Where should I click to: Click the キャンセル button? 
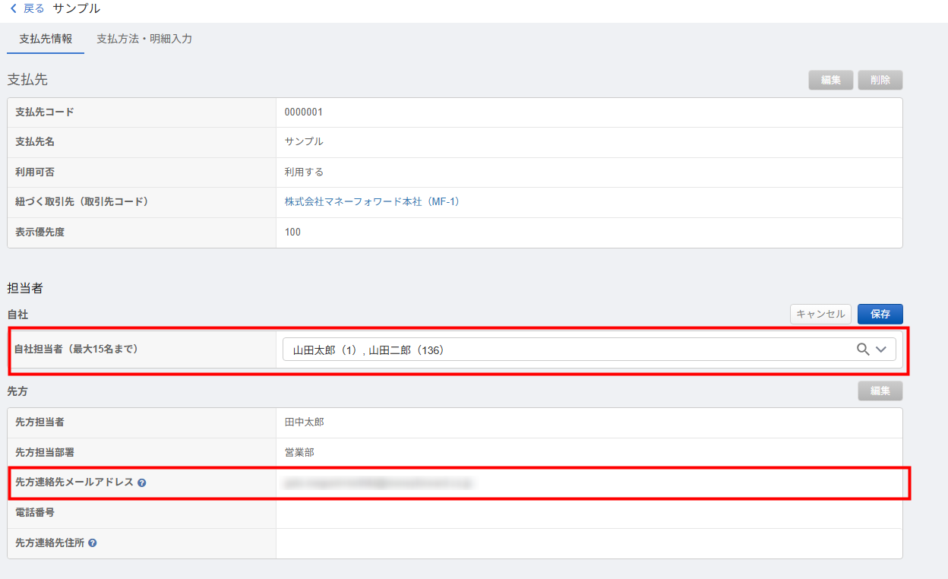point(820,314)
